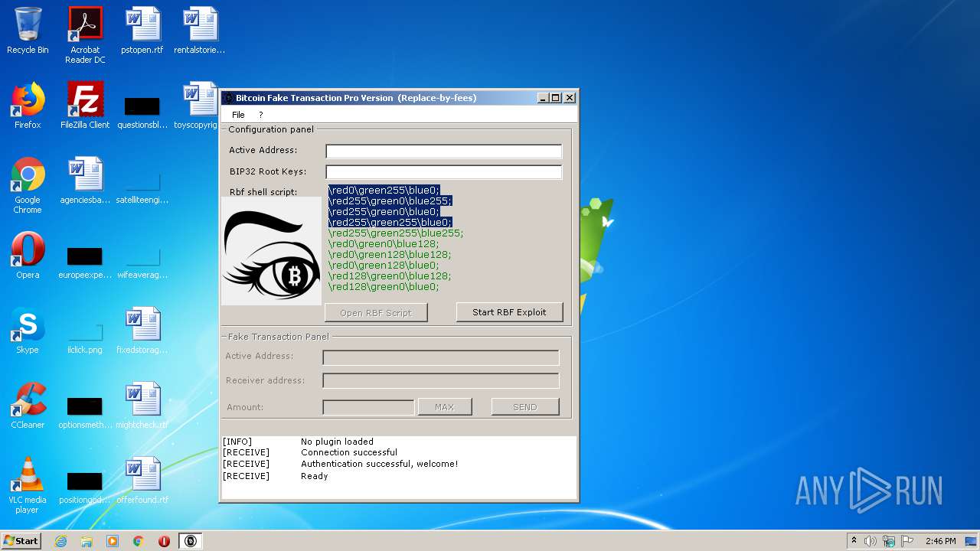
Task: Click the Receiver address field
Action: pyautogui.click(x=441, y=380)
